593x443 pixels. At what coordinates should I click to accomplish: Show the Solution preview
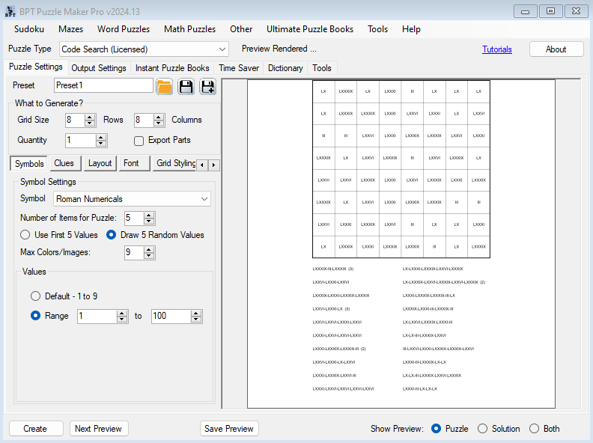483,429
